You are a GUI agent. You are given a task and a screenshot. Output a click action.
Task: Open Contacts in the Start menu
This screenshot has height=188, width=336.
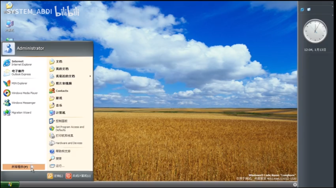pyautogui.click(x=62, y=91)
